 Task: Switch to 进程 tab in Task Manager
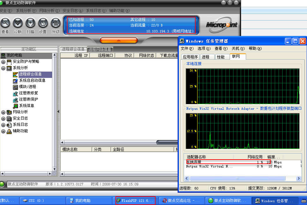[x=207, y=57]
